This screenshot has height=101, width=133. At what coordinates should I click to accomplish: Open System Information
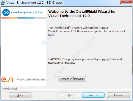72,79
